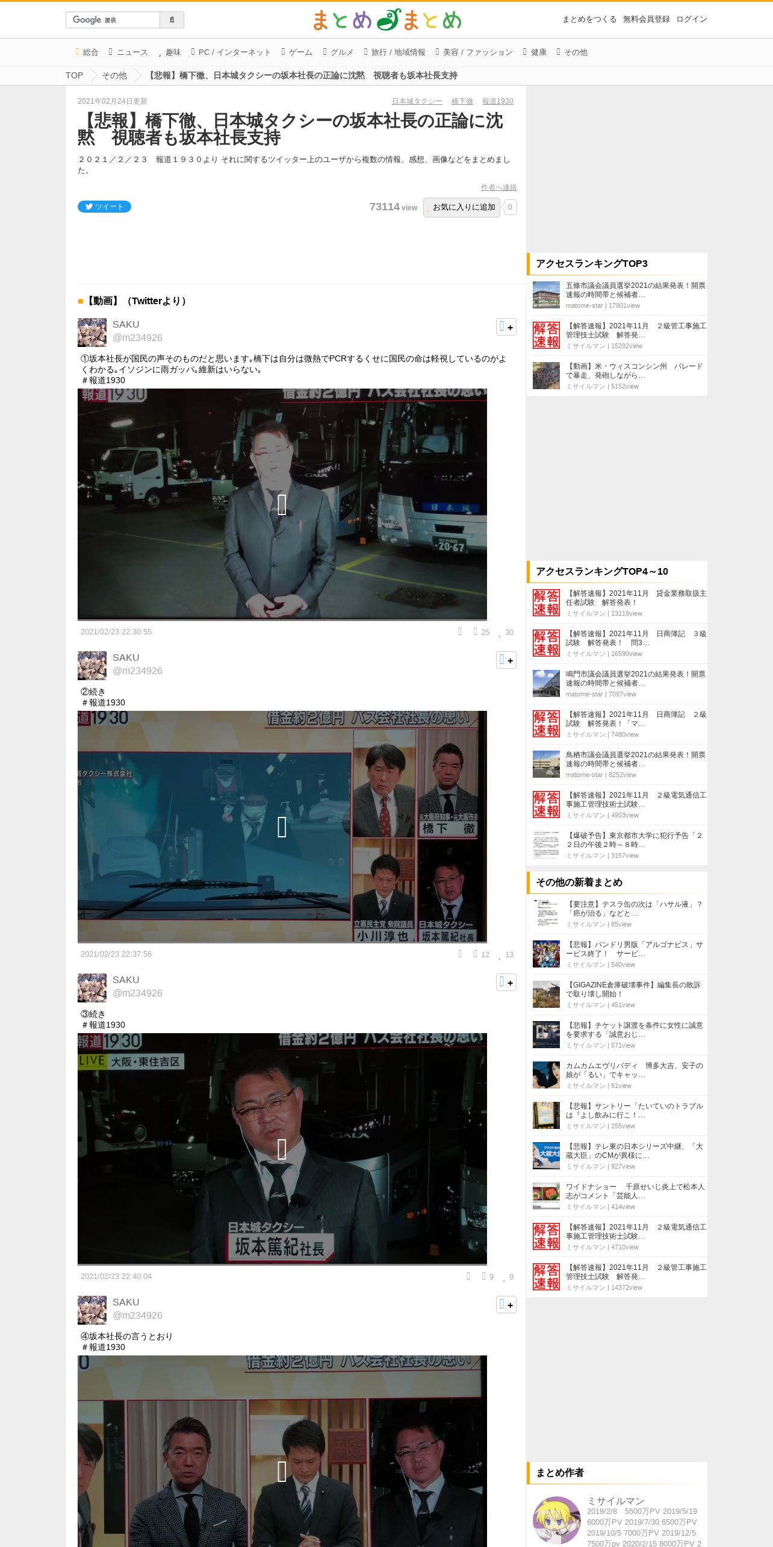Click plus button on ④ tweet

(506, 1305)
